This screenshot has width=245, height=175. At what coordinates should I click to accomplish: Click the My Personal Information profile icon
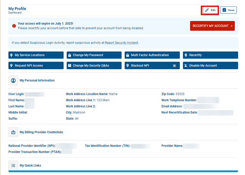[13, 80]
